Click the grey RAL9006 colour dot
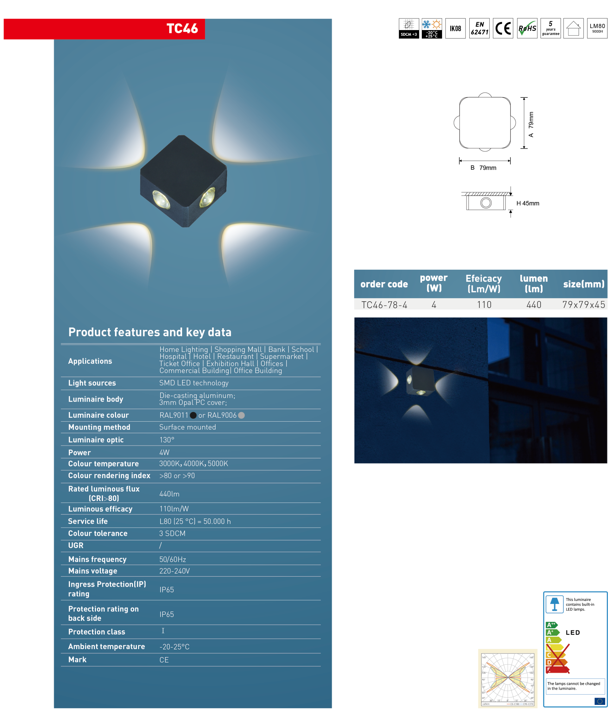 click(x=242, y=415)
